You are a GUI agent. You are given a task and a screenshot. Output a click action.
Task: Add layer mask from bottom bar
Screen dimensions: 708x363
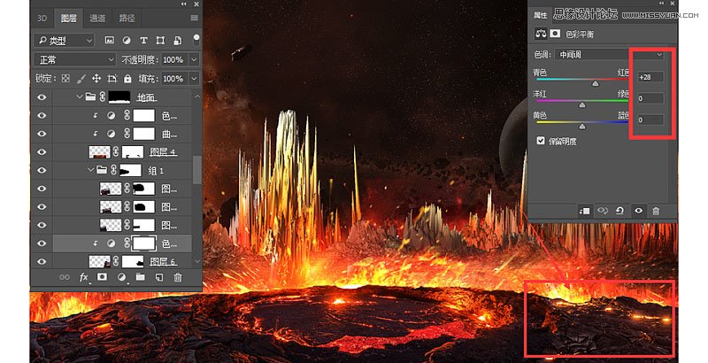(x=103, y=277)
